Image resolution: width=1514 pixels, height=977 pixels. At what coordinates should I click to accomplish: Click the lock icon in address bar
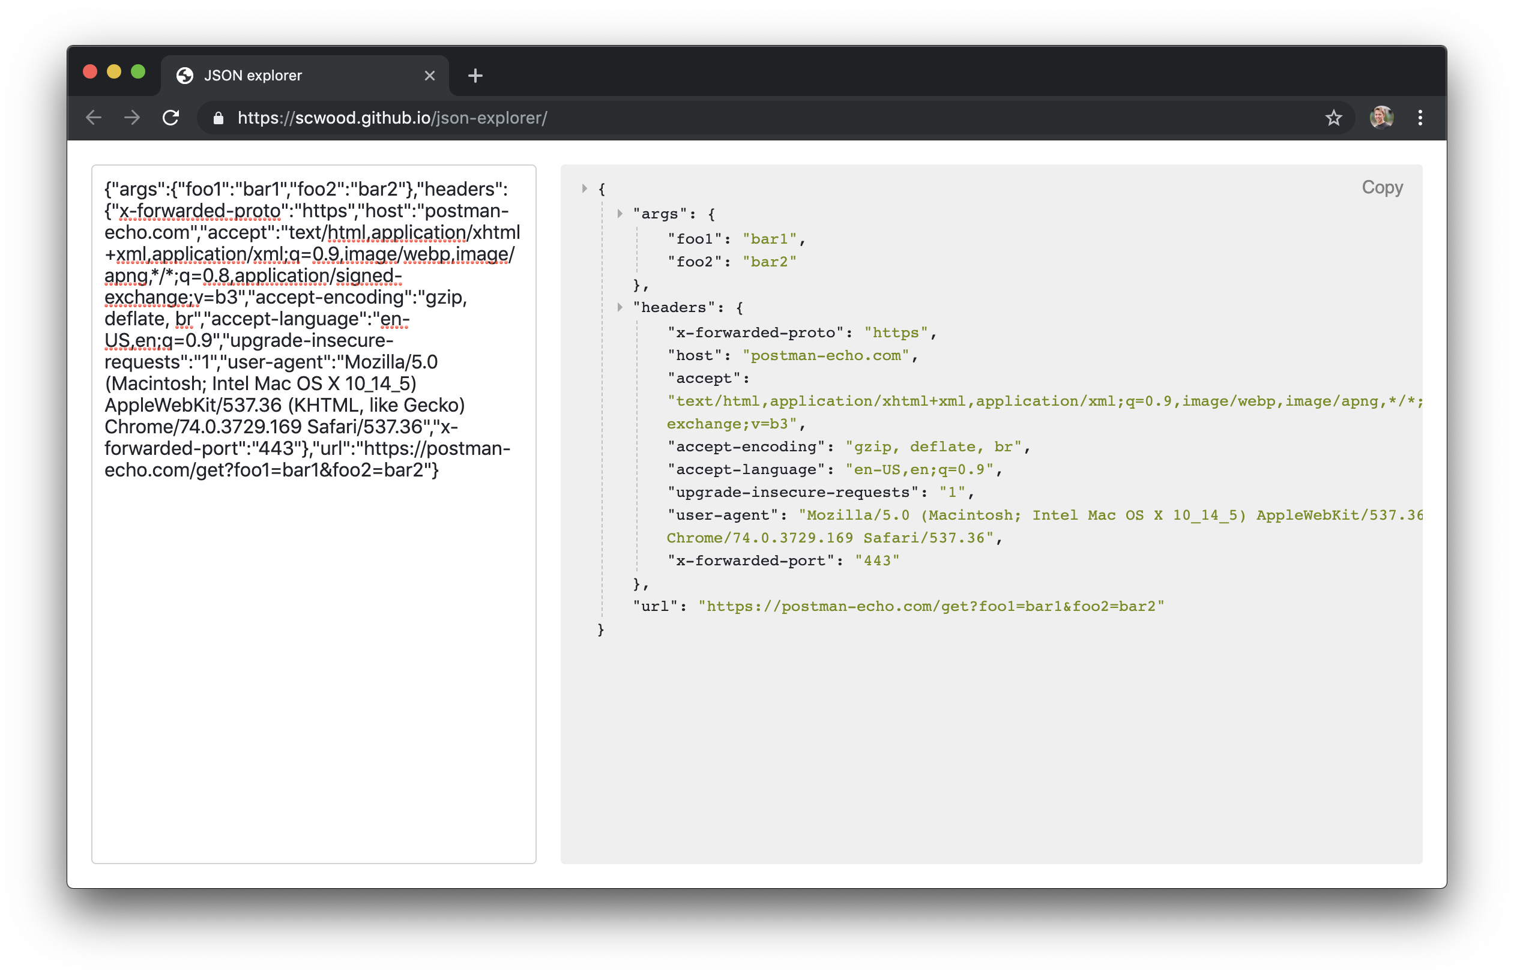coord(219,119)
